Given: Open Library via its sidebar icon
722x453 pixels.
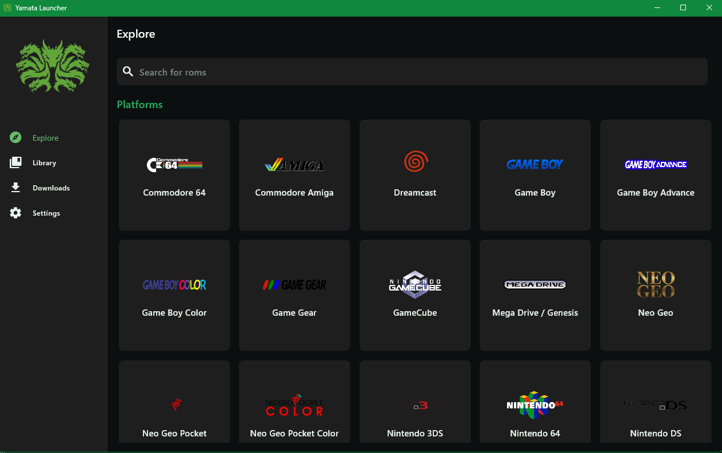Looking at the screenshot, I should pos(15,163).
